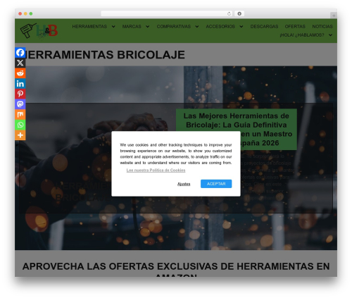Read Lee nuestra Política de Cookies
The width and height of the screenshot is (352, 298).
pyautogui.click(x=156, y=170)
